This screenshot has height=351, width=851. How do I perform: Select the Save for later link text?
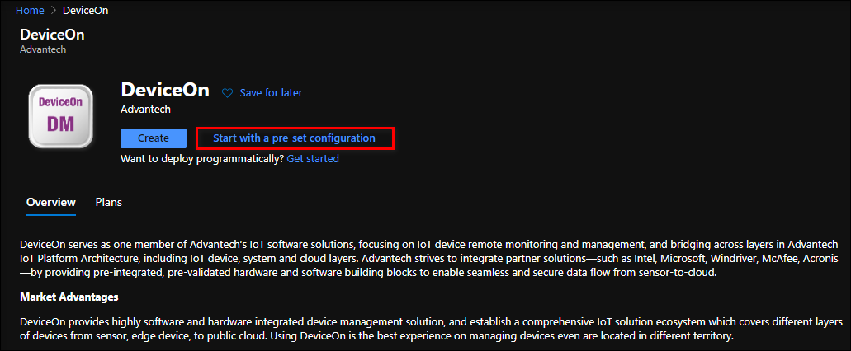pyautogui.click(x=271, y=93)
